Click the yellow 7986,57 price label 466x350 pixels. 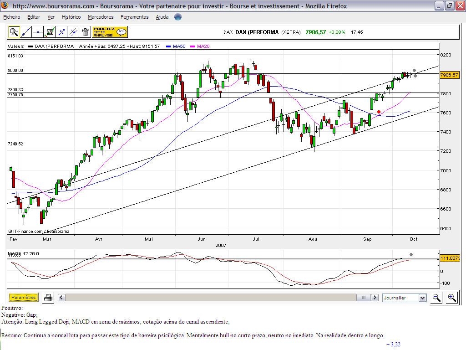[x=449, y=75]
